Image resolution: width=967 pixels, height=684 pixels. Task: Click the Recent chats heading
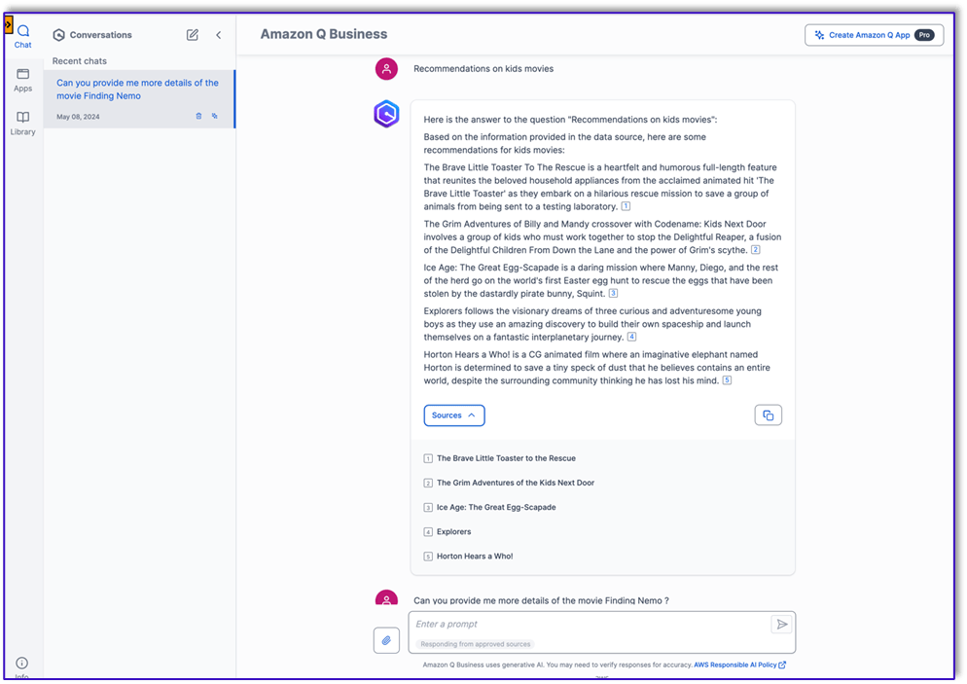(x=80, y=61)
